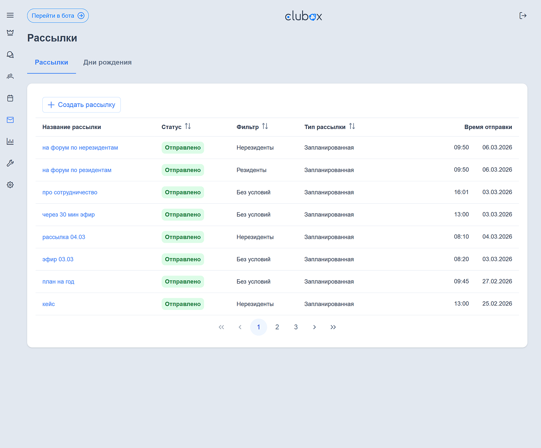Open the chat bubble sidebar icon
The image size is (541, 448).
click(x=10, y=55)
